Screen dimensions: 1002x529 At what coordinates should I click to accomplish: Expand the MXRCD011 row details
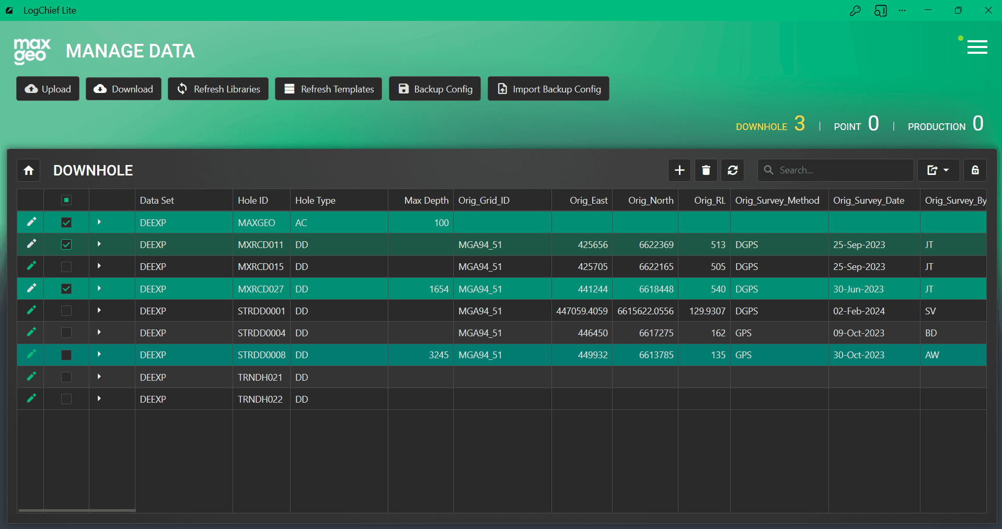point(99,244)
